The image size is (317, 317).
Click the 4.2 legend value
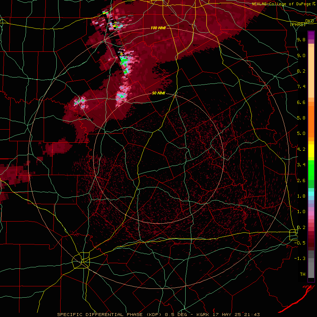(x=301, y=149)
